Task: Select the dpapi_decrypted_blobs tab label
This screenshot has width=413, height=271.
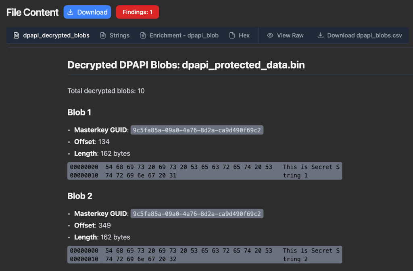Action: point(56,35)
